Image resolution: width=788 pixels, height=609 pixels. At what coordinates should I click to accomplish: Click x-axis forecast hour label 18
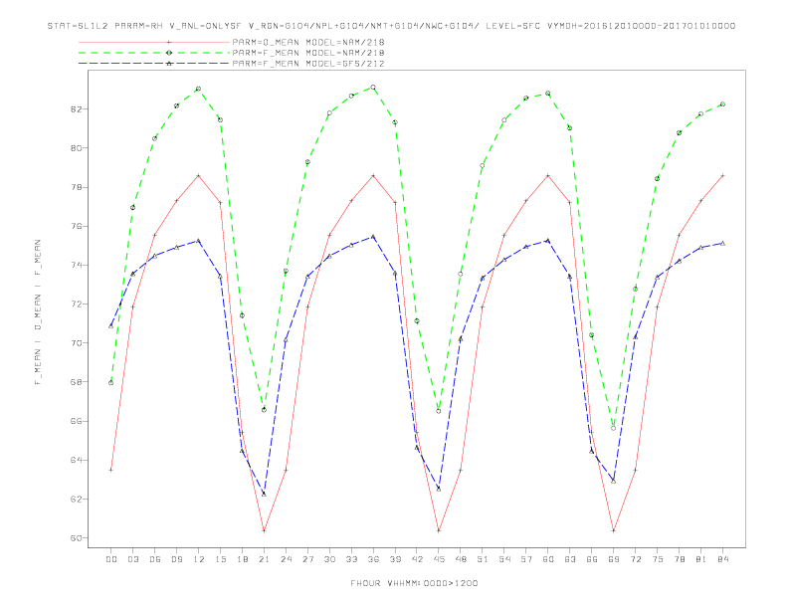click(242, 559)
